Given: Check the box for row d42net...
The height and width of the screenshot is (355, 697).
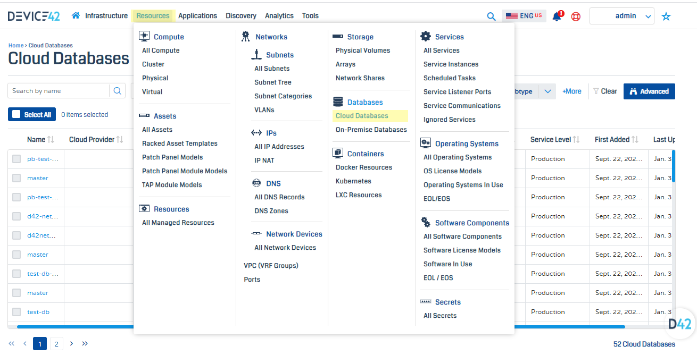Looking at the screenshot, I should point(16,235).
